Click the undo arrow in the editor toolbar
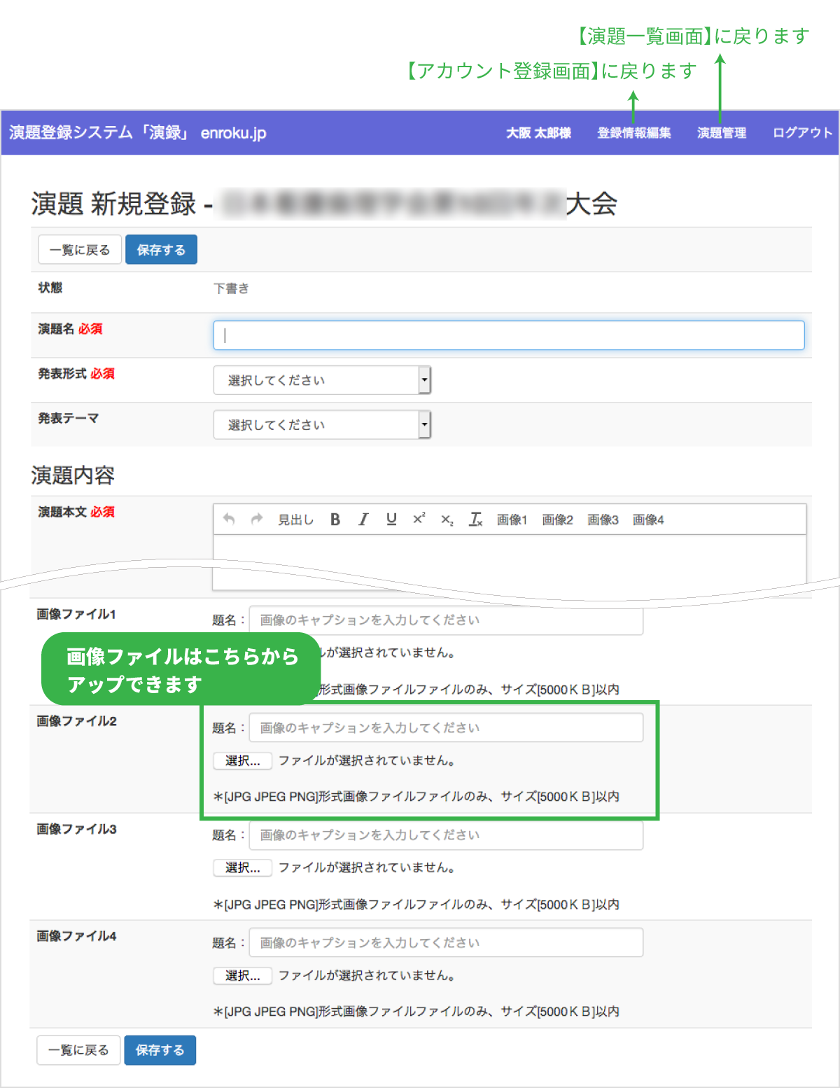The width and height of the screenshot is (840, 1088). pyautogui.click(x=229, y=519)
